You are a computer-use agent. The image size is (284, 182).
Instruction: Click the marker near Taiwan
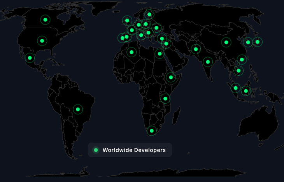click(x=242, y=60)
